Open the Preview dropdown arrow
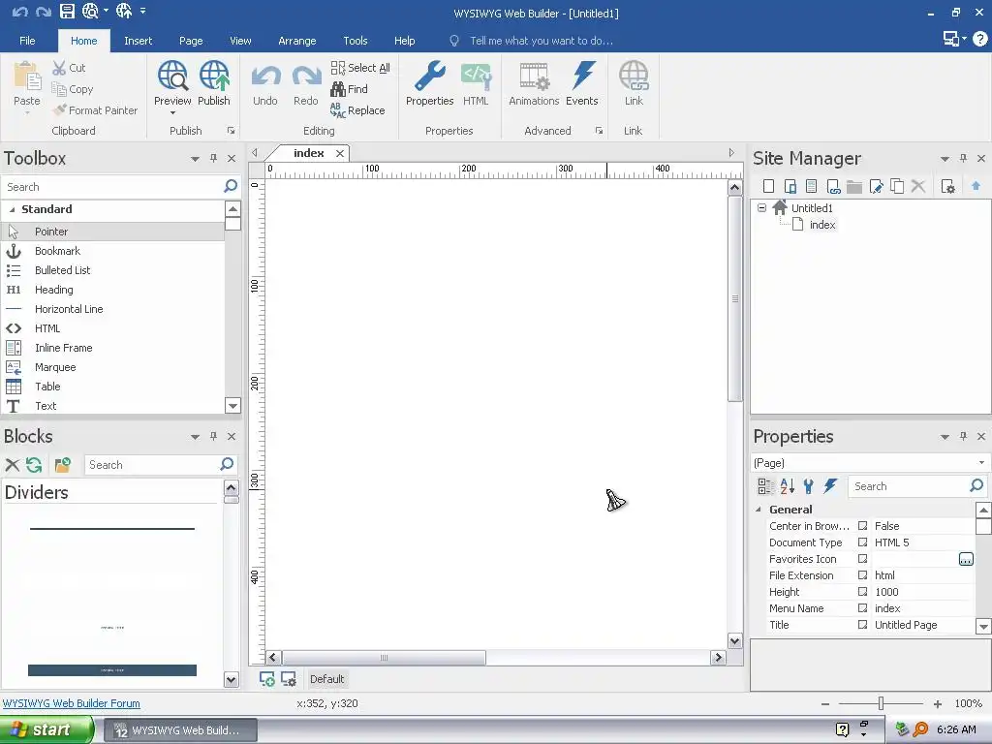992x744 pixels. [x=172, y=113]
